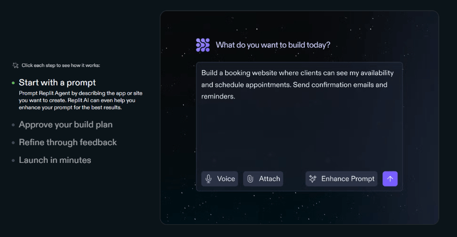Click the sparkle icon in Enhance Prompt
The width and height of the screenshot is (457, 237).
coord(313,179)
